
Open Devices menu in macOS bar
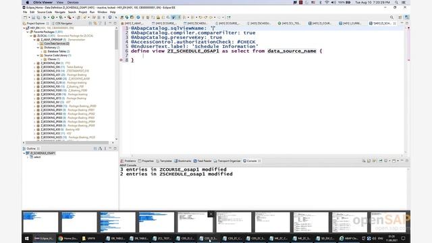click(x=73, y=2)
